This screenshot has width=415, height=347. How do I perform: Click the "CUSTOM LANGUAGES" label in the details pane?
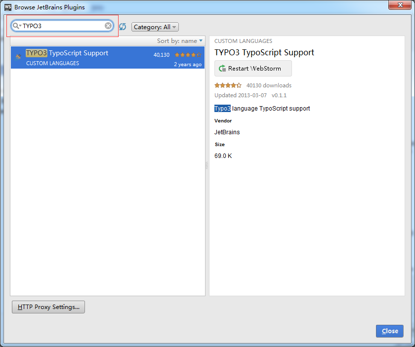[243, 41]
